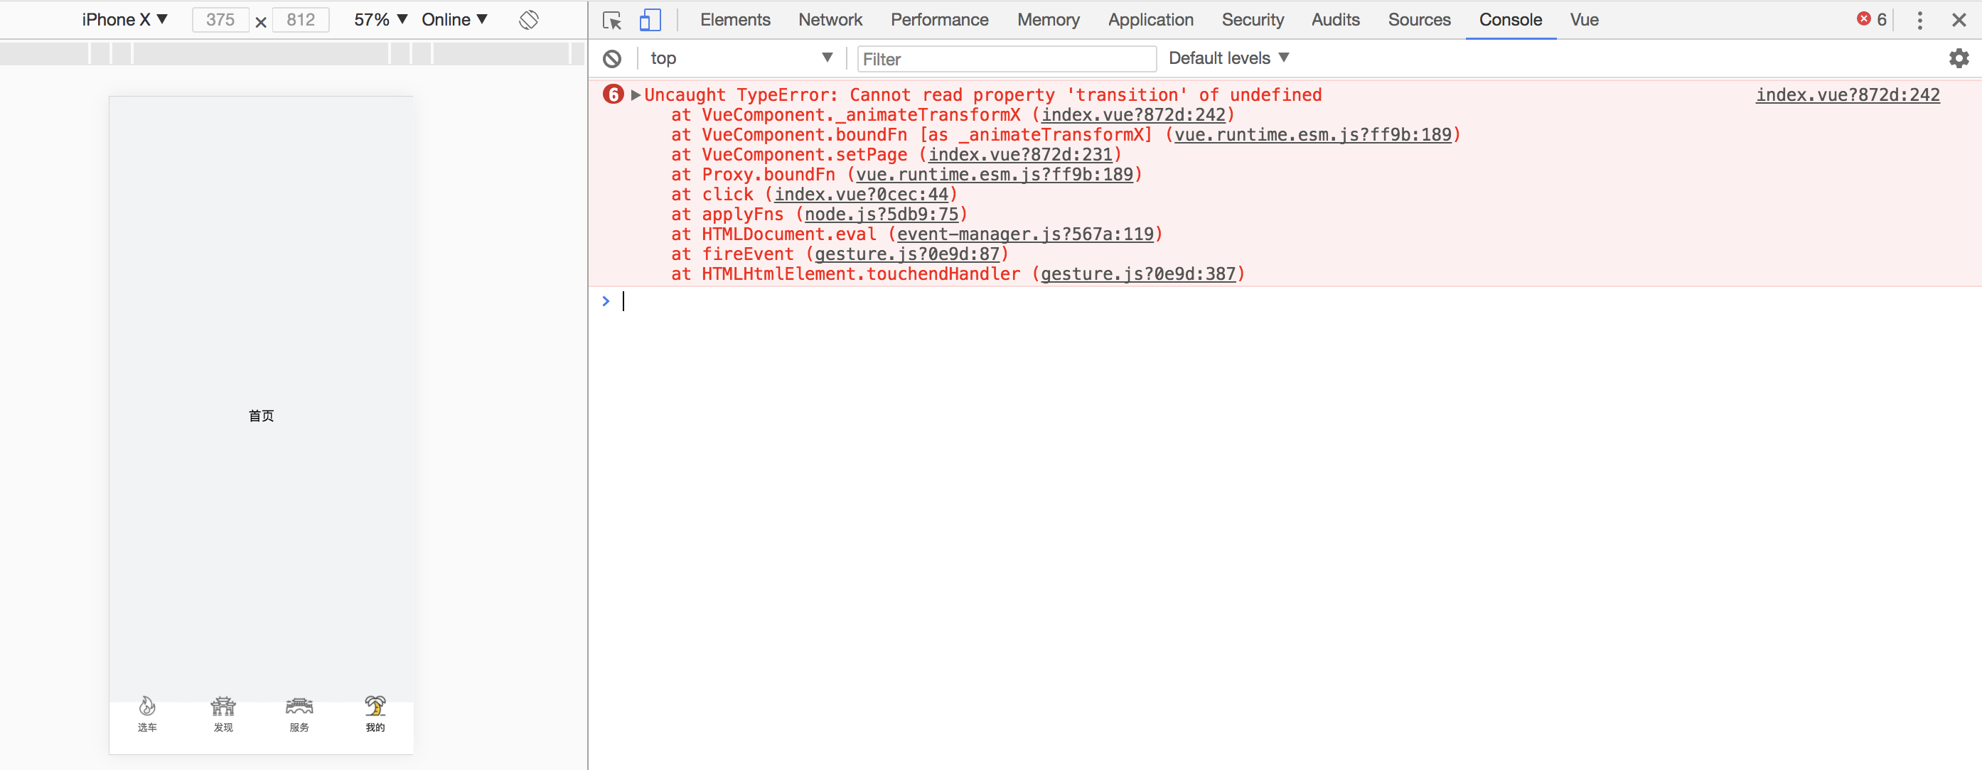Activate the inspect element tool
The width and height of the screenshot is (1982, 770).
(x=611, y=20)
